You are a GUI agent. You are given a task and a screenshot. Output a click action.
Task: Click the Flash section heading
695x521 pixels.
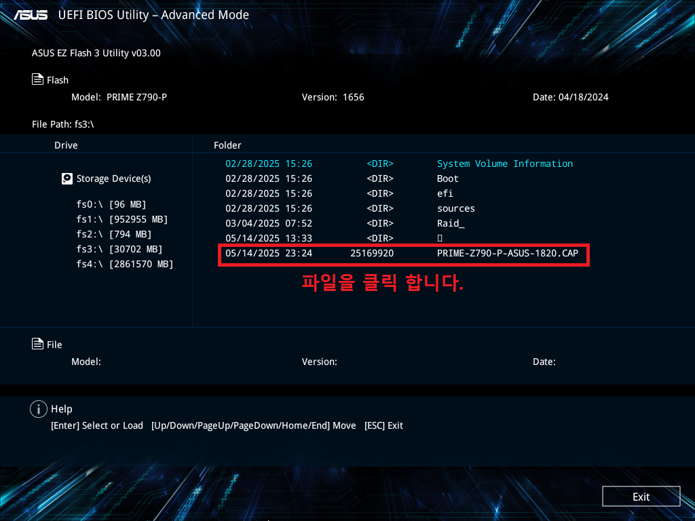[58, 80]
